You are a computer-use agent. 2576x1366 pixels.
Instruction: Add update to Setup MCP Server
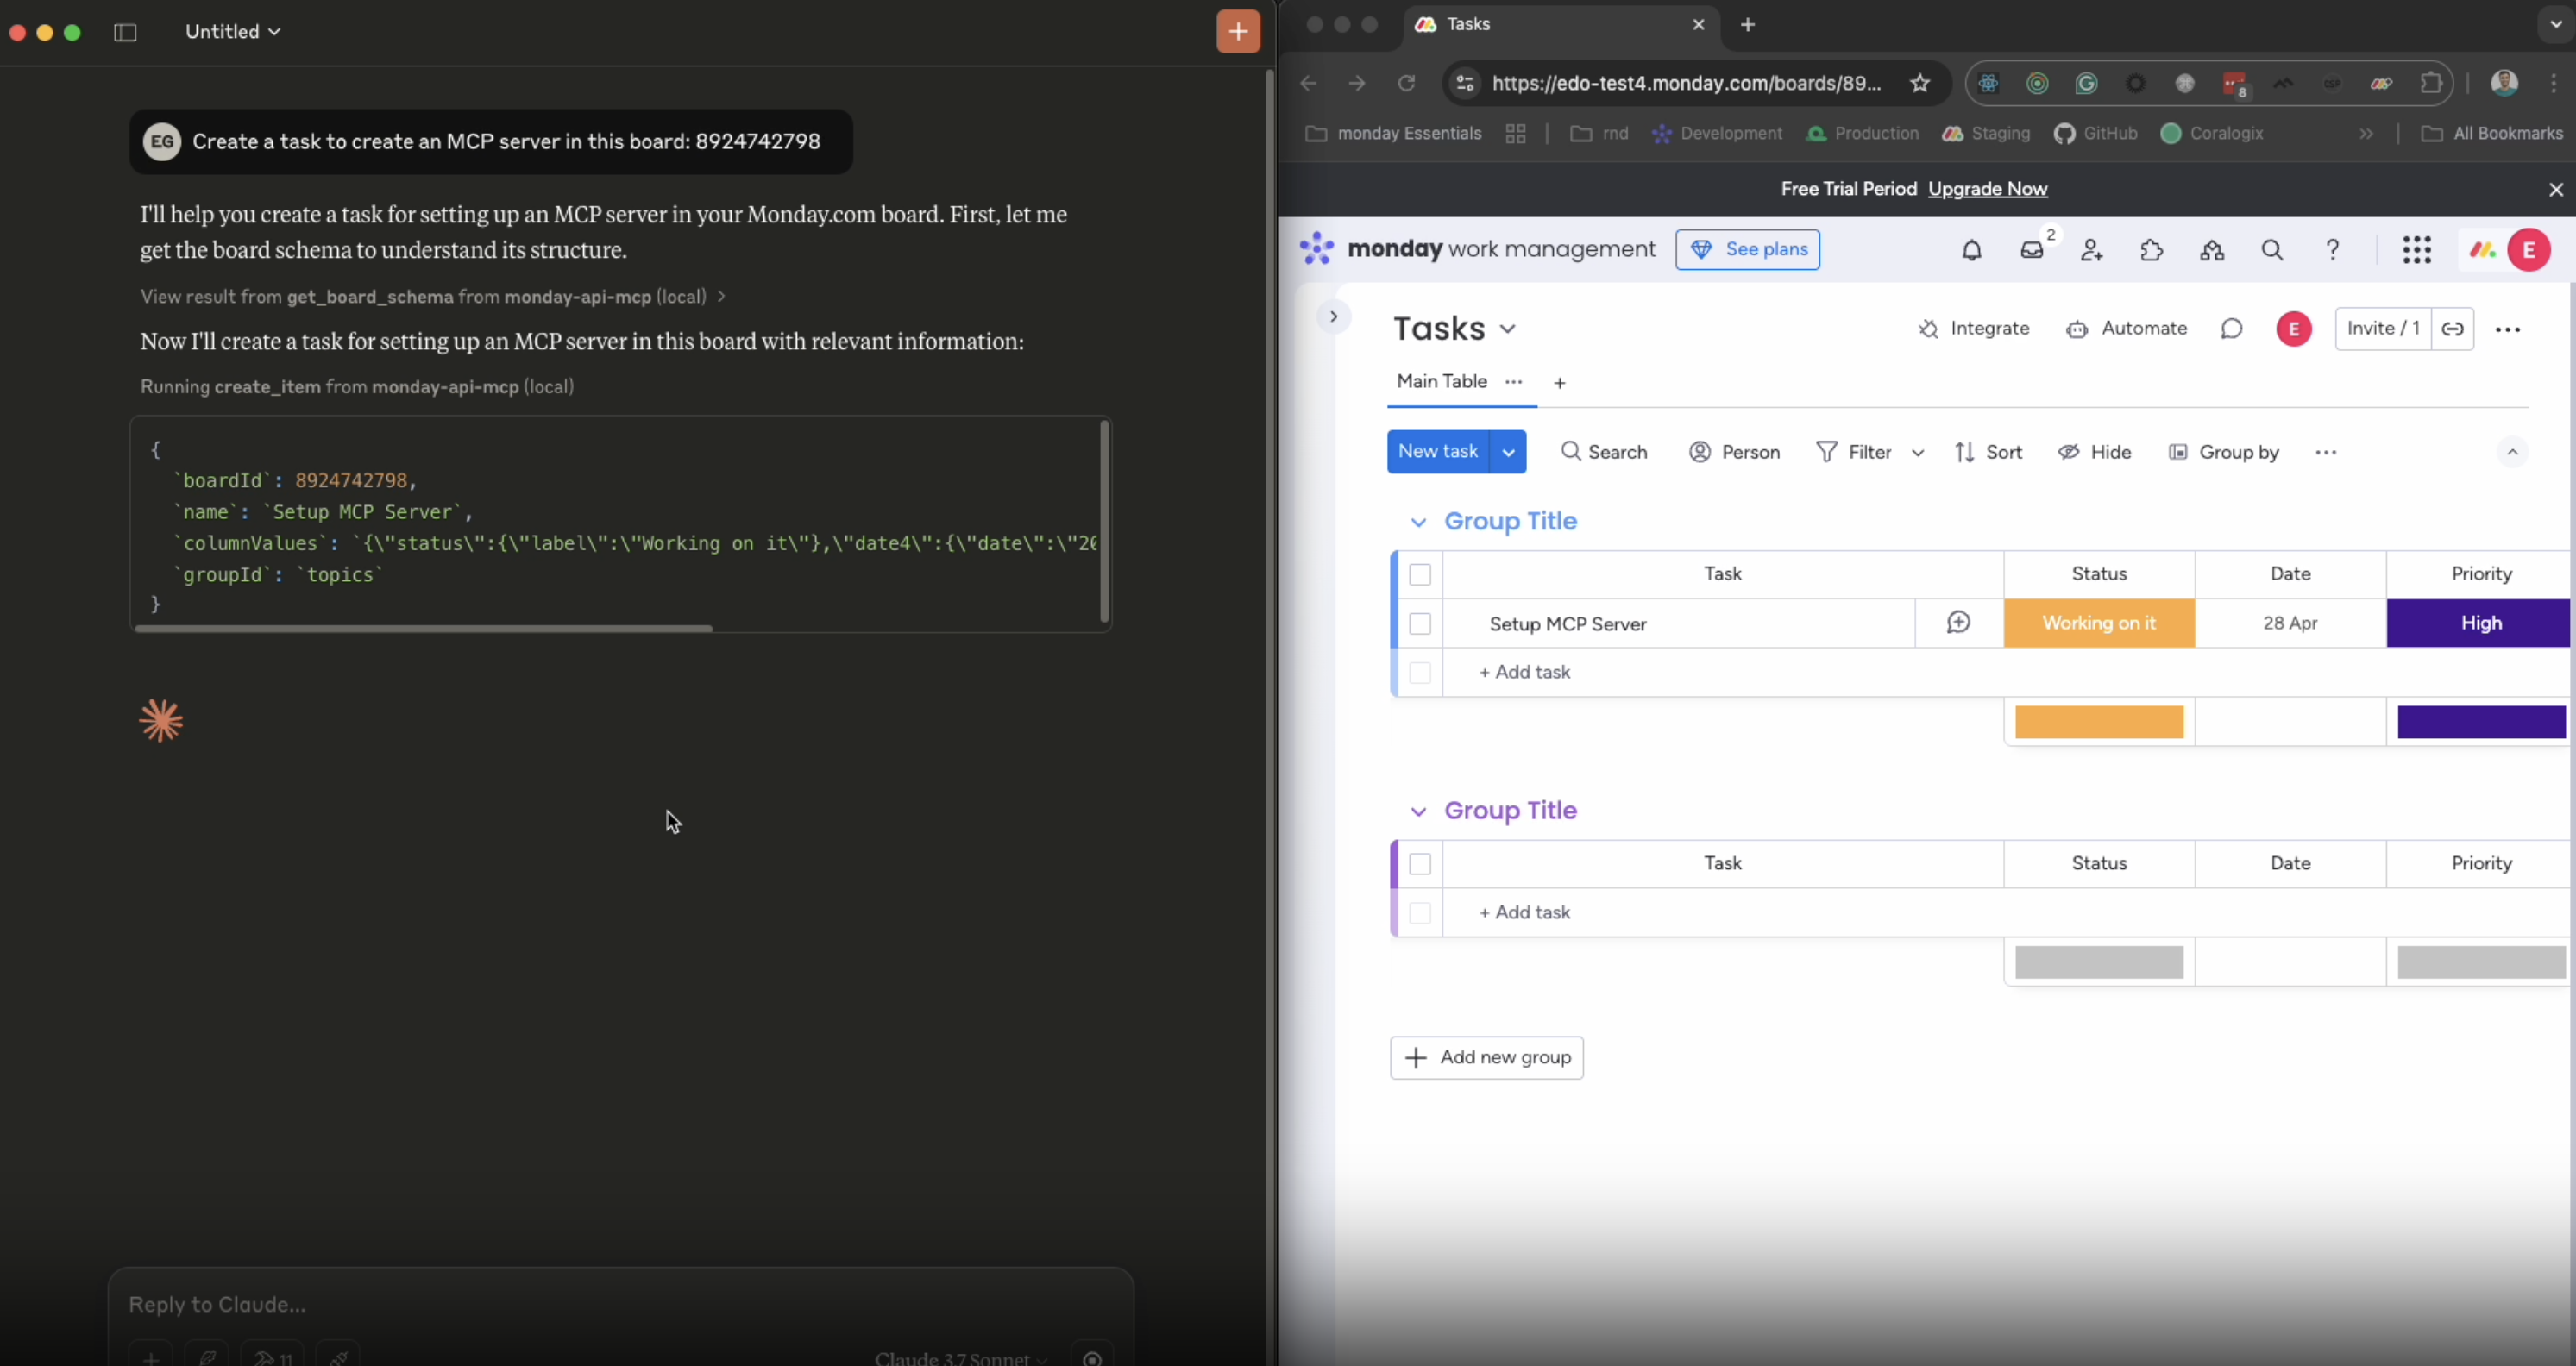1958,623
